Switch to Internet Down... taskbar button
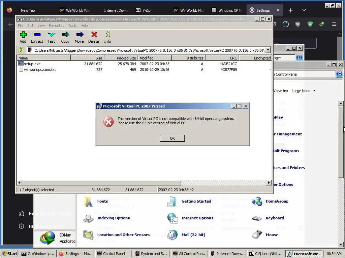This screenshot has height=258, width=345. (x=227, y=254)
